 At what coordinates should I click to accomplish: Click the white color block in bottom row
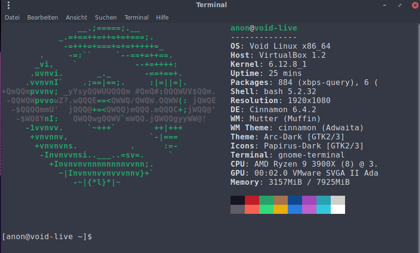[338, 209]
